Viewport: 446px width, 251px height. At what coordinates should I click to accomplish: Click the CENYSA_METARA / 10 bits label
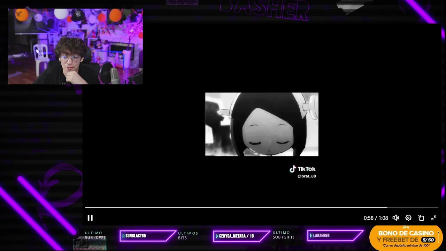[x=241, y=236]
